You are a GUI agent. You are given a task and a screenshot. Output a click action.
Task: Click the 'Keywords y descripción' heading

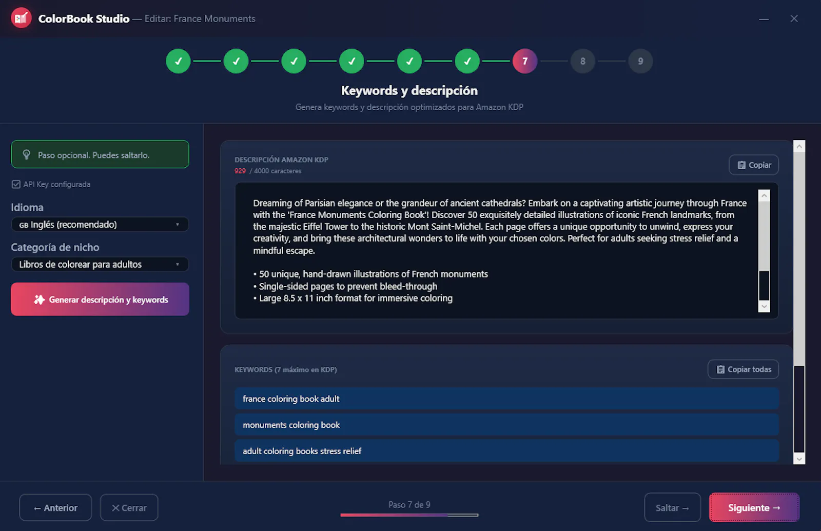click(409, 90)
